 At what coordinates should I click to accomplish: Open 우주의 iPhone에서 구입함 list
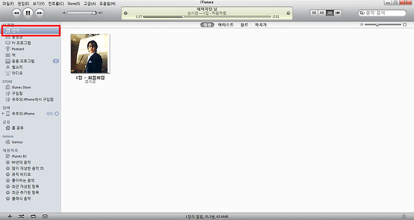[31, 99]
